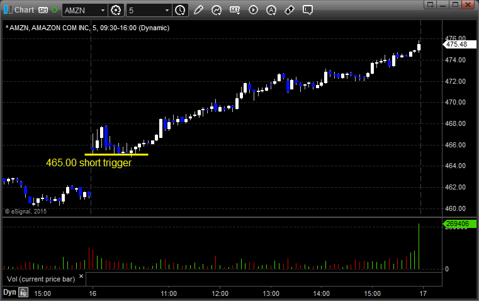
Task: Toggle the green connection status indicator
Action: point(55,10)
